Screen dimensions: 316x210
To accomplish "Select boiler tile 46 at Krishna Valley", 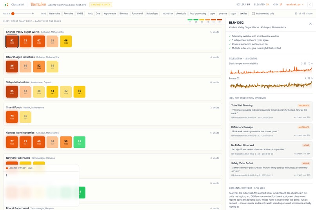I will [66, 41].
